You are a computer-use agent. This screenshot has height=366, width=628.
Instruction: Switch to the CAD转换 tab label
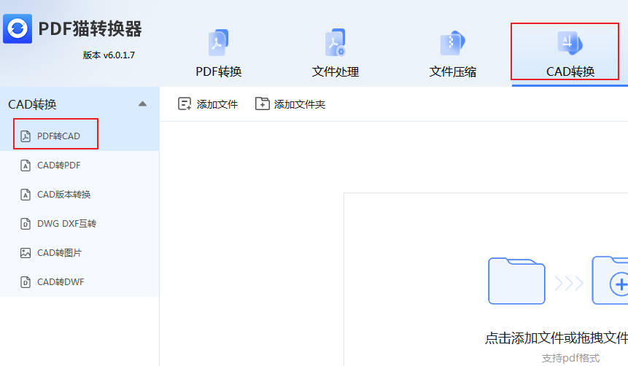tap(570, 71)
